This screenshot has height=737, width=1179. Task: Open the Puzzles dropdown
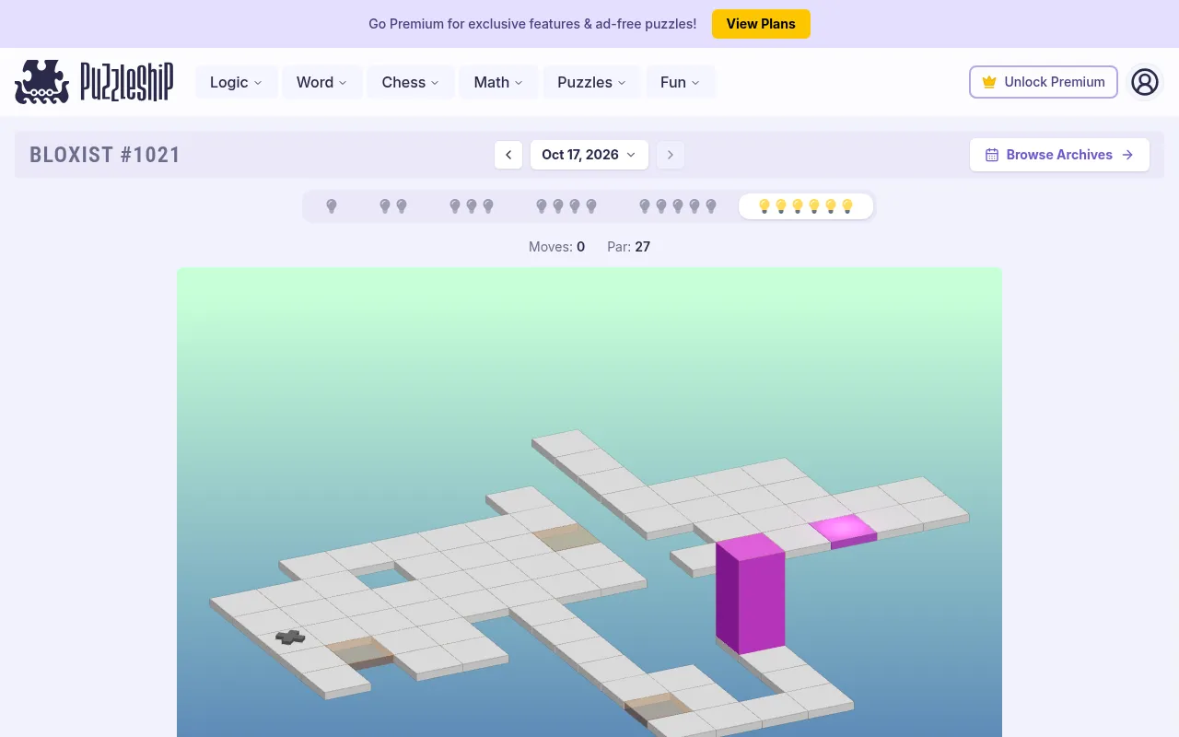click(x=592, y=82)
